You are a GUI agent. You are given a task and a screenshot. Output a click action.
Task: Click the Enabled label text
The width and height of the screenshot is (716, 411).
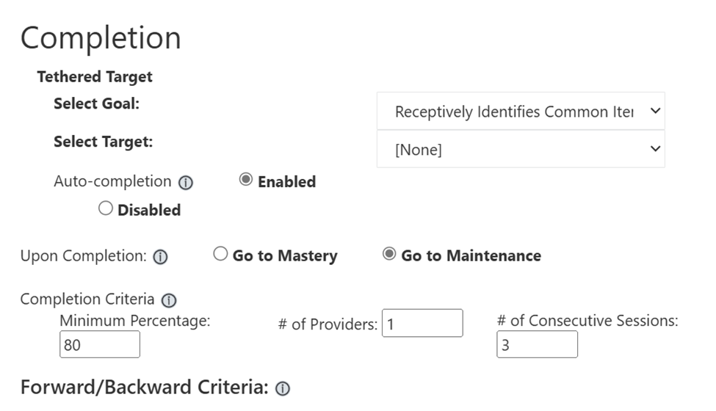tap(286, 181)
